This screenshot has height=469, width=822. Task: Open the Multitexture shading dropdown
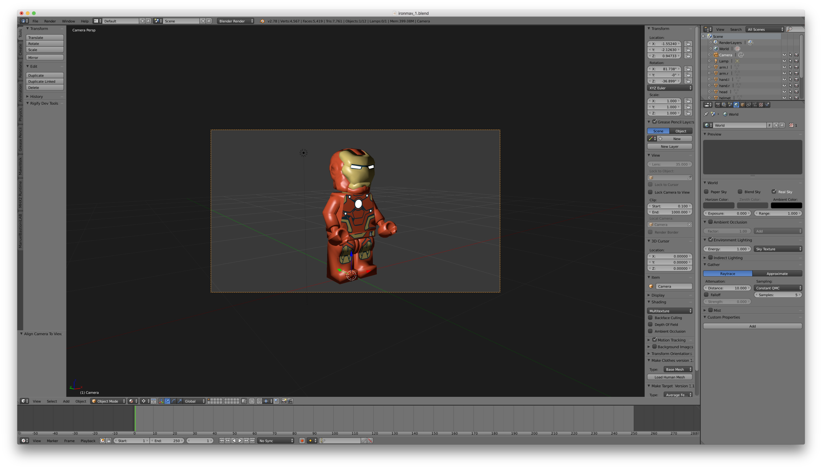[670, 311]
